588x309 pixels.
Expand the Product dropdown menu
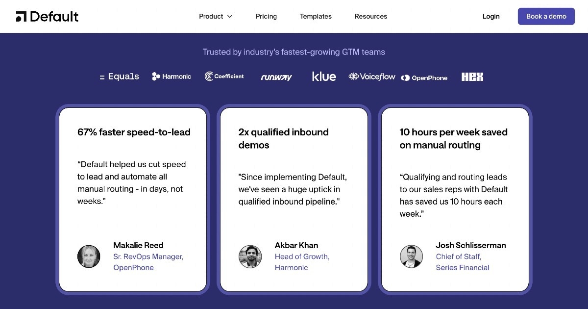[216, 16]
